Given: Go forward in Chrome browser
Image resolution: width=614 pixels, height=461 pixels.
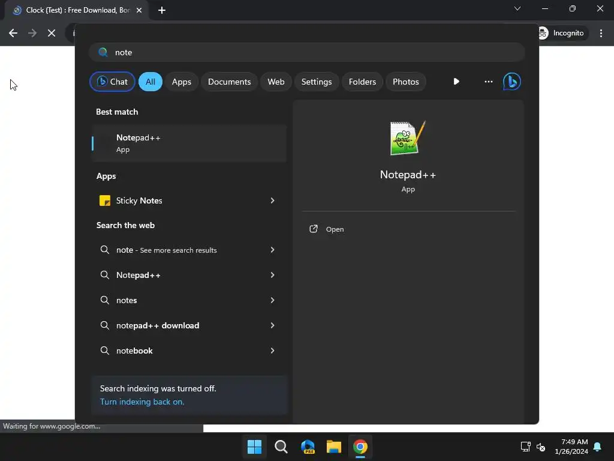Looking at the screenshot, I should pyautogui.click(x=32, y=33).
